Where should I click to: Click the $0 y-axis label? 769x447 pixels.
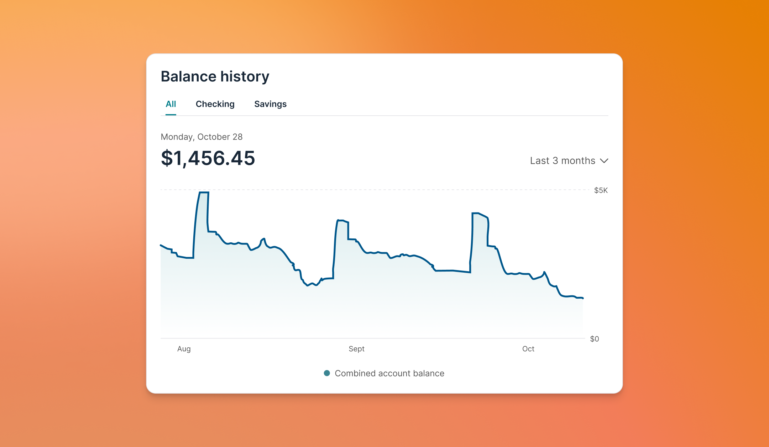pyautogui.click(x=594, y=339)
